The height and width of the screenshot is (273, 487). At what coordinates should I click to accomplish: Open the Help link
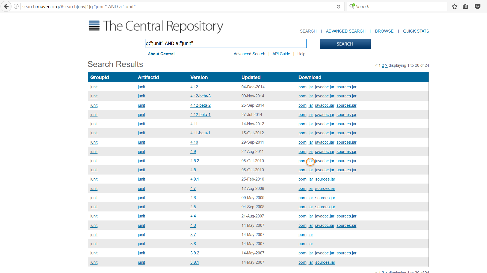pyautogui.click(x=301, y=54)
